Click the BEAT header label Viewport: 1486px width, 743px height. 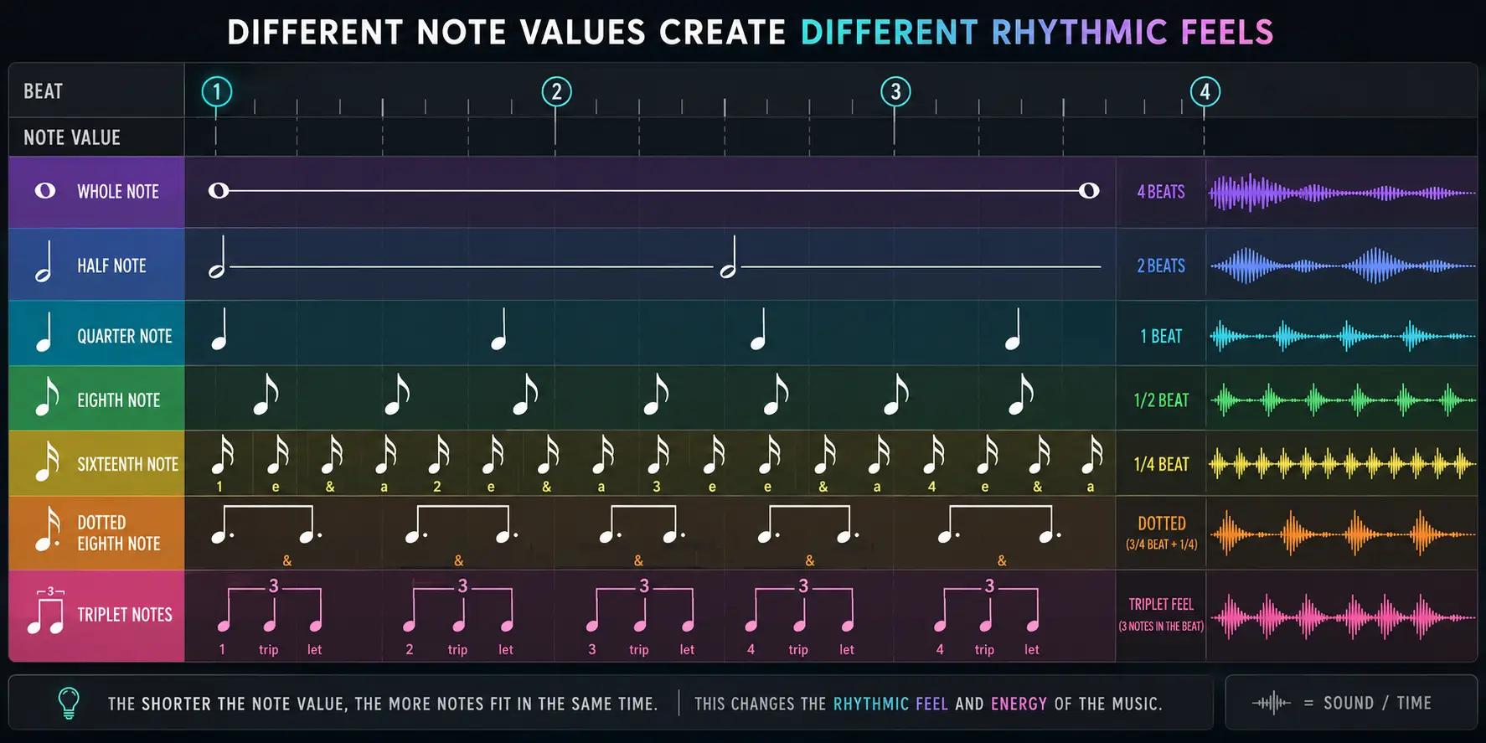43,91
